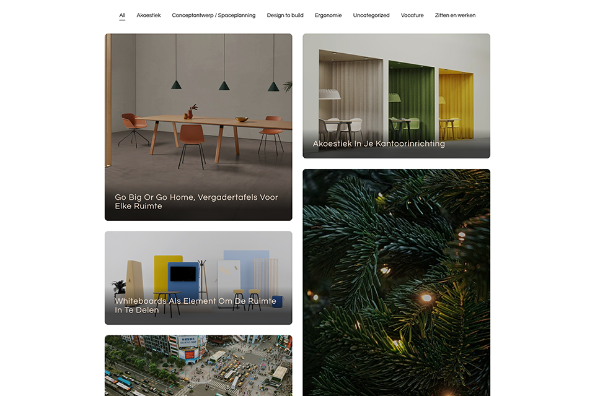This screenshot has height=396, width=595.
Task: Click 'Akoestiek In Je Kantoorinrichting' title
Action: point(379,144)
